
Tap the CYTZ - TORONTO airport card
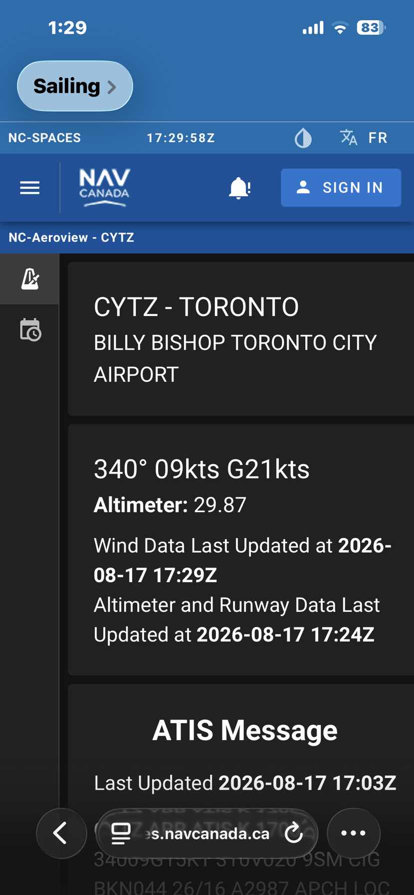pyautogui.click(x=241, y=339)
